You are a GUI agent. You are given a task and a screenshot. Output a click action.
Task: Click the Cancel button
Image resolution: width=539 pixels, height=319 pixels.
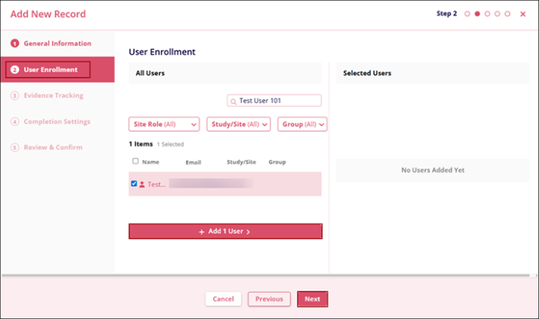click(223, 299)
